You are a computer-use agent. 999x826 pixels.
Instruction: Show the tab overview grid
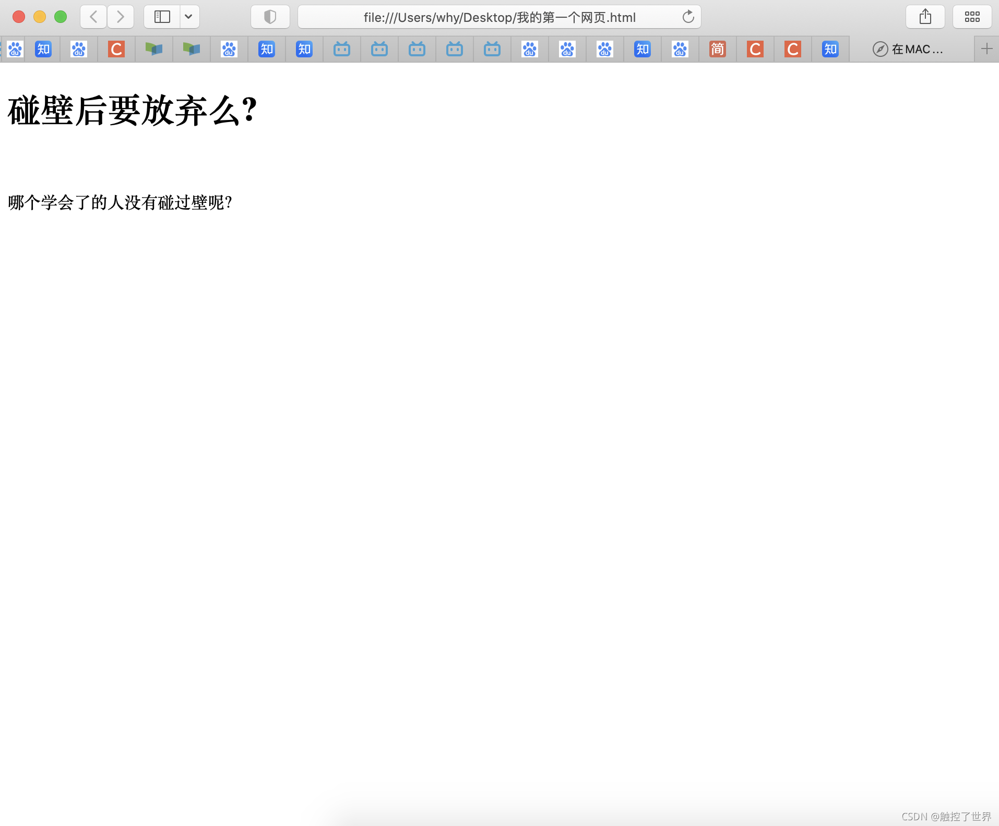[972, 17]
